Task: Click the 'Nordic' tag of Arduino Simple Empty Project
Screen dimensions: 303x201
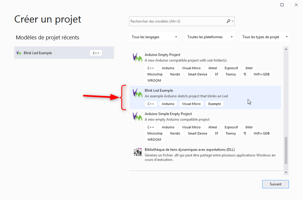Action: pyautogui.click(x=175, y=133)
